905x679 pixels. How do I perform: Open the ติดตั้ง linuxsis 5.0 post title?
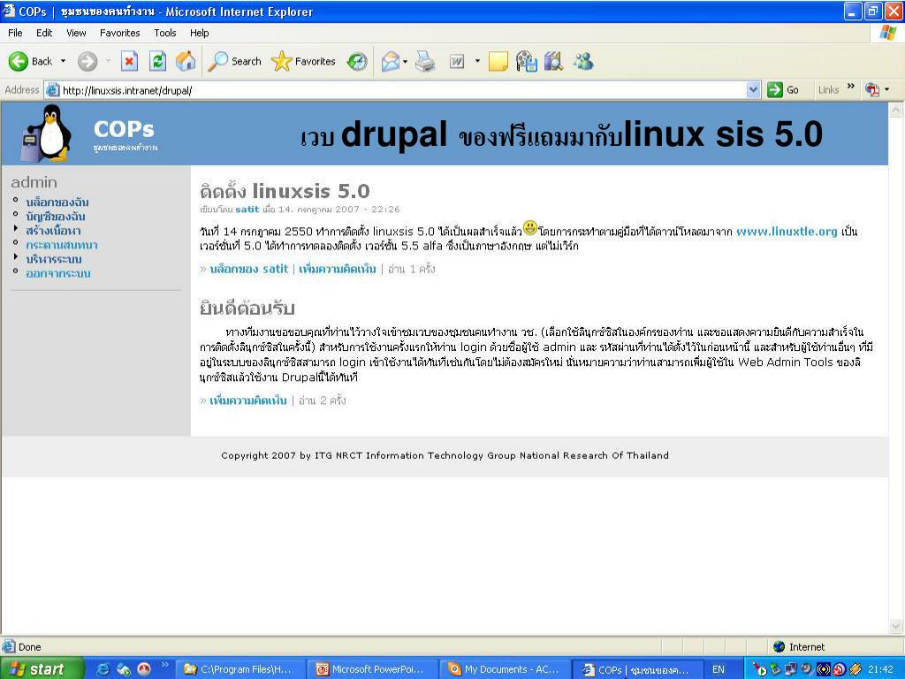[285, 191]
